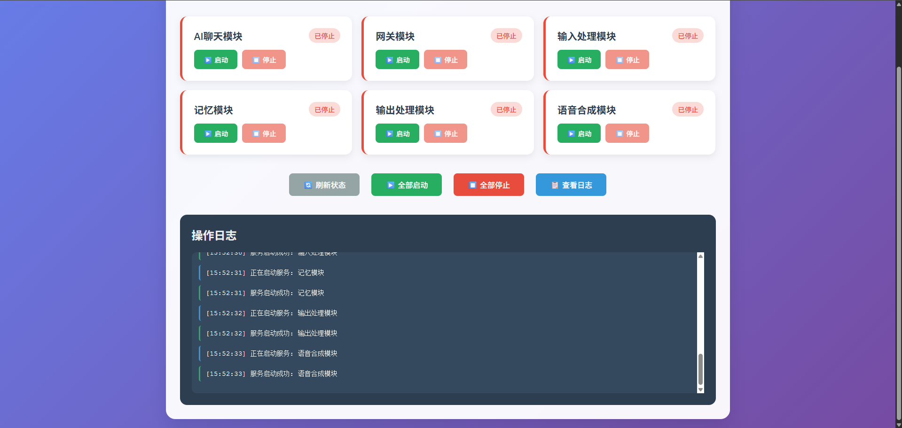
Task: Click the 已停止 badge on 网关模块
Action: coord(506,36)
